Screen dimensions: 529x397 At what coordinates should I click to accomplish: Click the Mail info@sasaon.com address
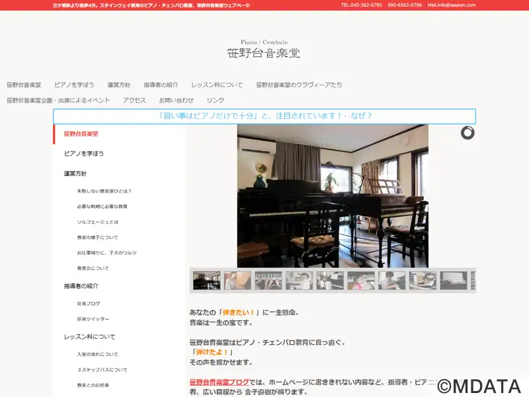click(x=452, y=5)
